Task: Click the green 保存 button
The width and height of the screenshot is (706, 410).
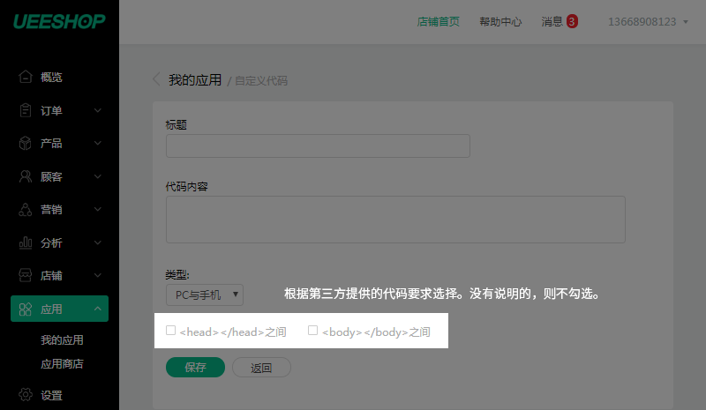Action: (x=195, y=368)
